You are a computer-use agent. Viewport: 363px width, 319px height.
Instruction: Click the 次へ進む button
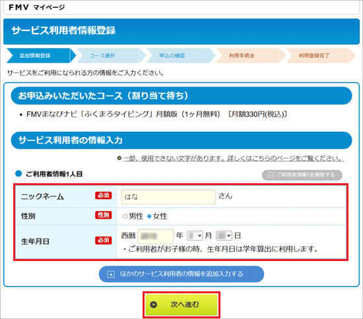(181, 304)
